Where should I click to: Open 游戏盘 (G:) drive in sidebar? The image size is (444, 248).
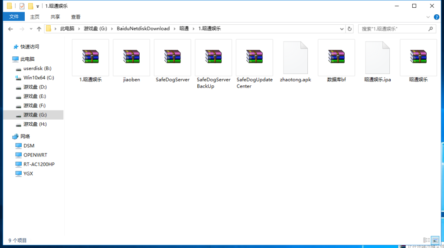point(33,115)
